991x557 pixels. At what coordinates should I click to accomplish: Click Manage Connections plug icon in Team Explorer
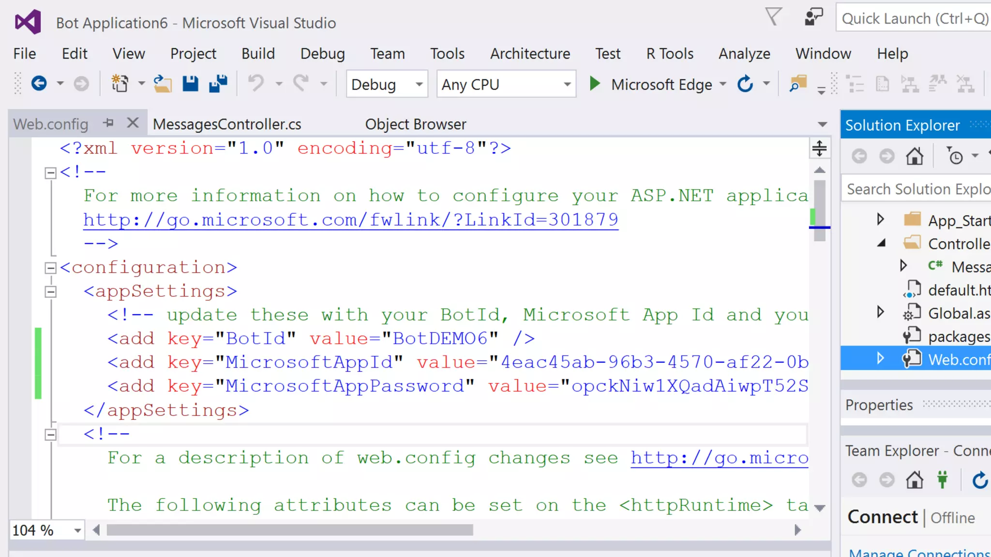[942, 480]
